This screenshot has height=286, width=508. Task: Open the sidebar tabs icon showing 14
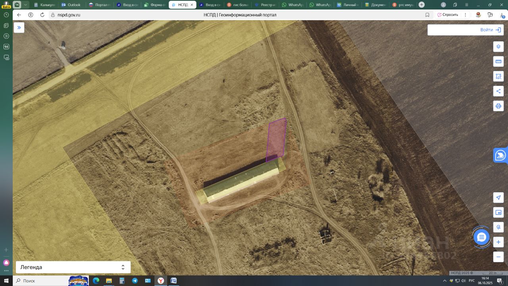(x=6, y=47)
